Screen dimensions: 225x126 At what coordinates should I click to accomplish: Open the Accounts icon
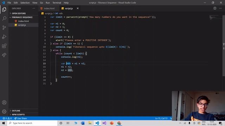[4, 103]
